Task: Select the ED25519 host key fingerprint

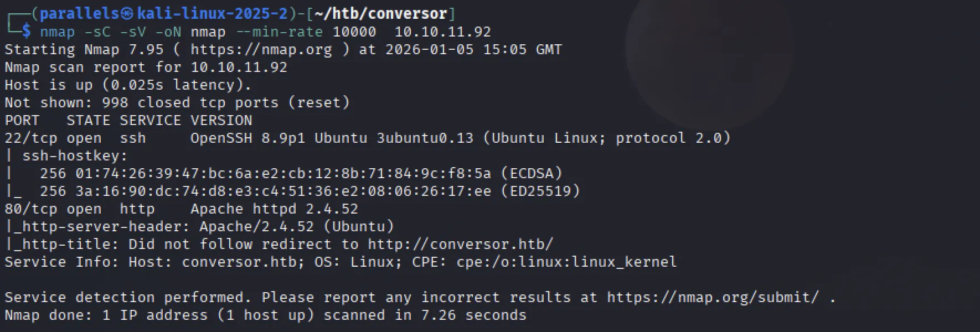Action: (283, 191)
